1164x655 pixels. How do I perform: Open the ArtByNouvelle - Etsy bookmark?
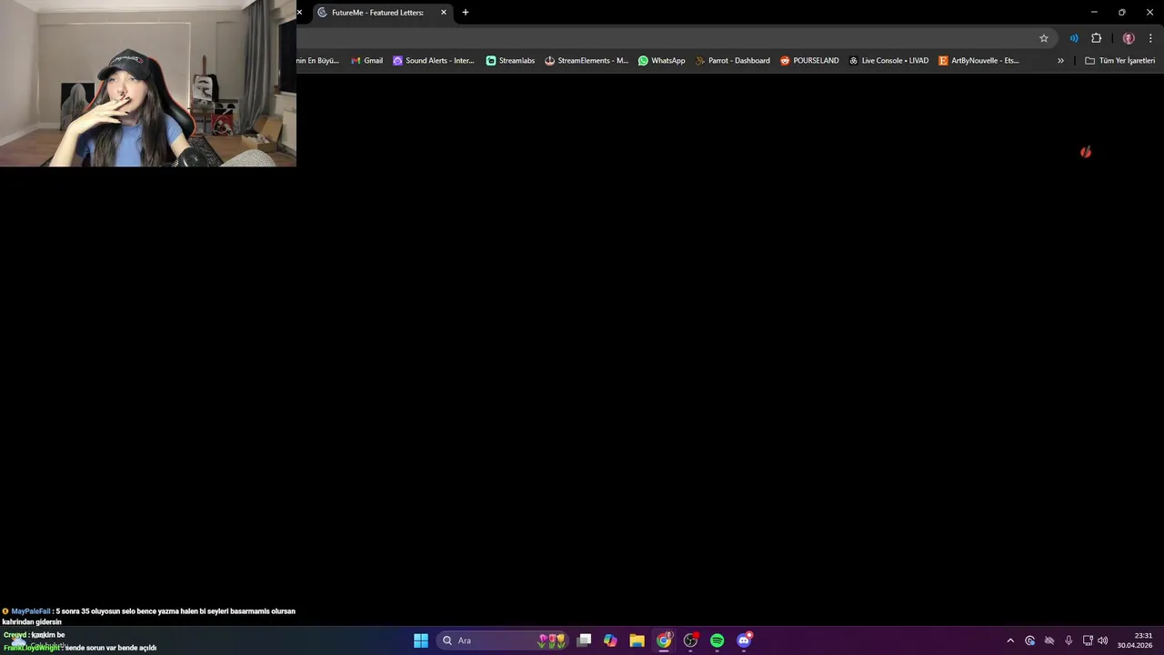[x=979, y=61]
